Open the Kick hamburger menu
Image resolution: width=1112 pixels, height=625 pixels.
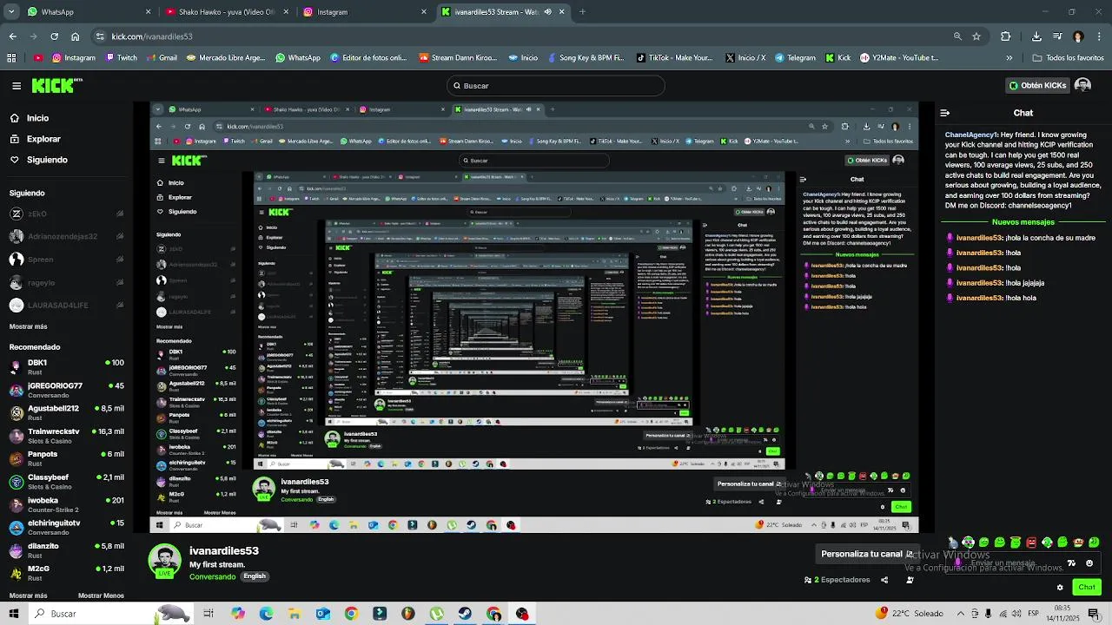click(17, 86)
